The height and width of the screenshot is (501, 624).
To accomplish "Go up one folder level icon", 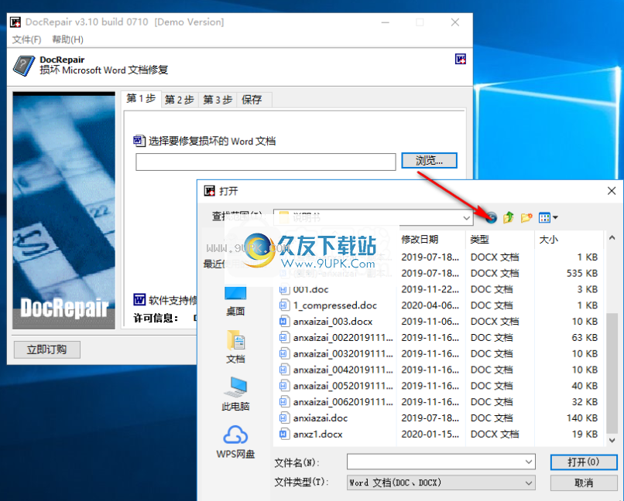I will click(508, 218).
